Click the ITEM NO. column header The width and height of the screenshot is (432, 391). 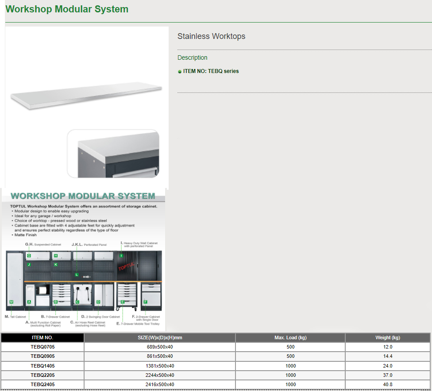42,337
